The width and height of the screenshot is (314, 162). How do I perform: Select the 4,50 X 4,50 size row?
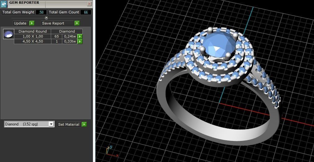(x=33, y=41)
